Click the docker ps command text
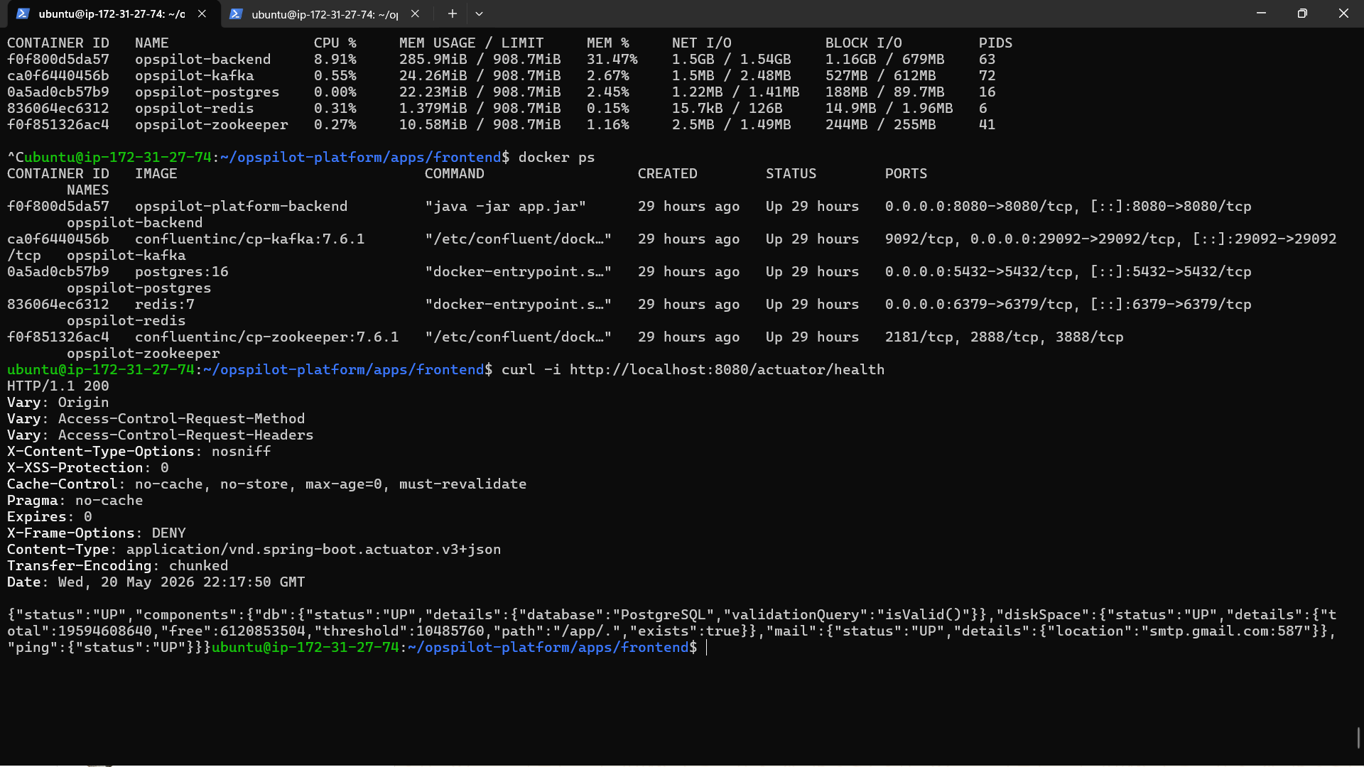1364x767 pixels. coord(556,158)
